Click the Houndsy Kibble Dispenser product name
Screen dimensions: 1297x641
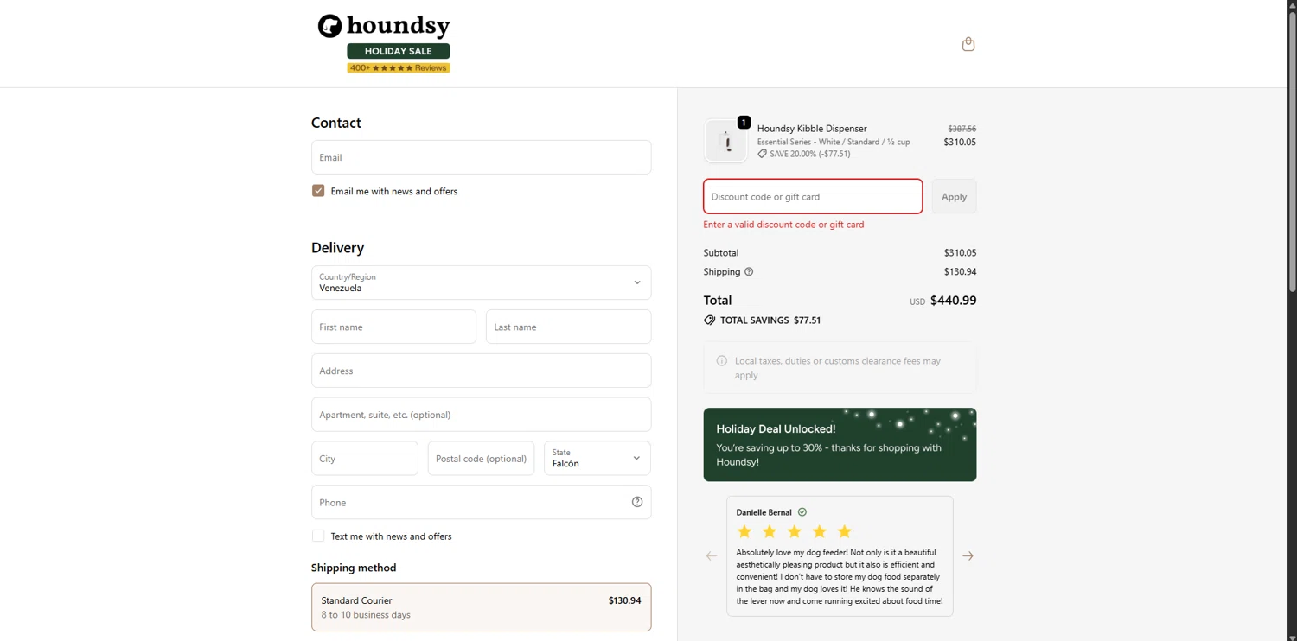pyautogui.click(x=812, y=128)
